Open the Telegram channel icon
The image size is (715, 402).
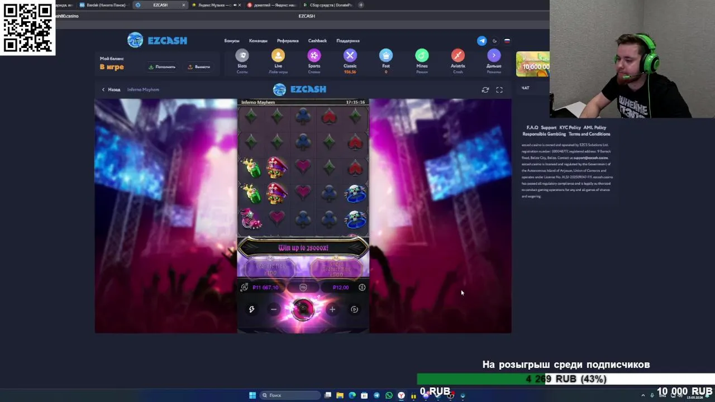(x=482, y=41)
